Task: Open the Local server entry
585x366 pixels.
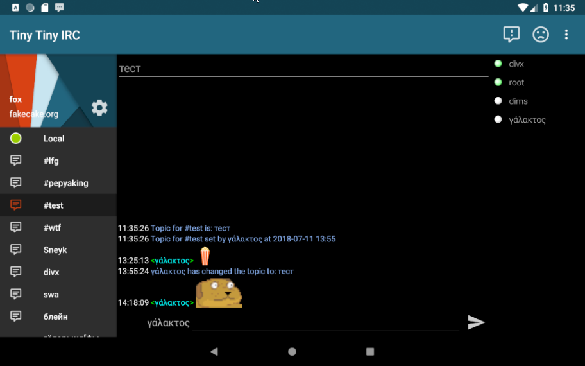Action: [x=58, y=139]
